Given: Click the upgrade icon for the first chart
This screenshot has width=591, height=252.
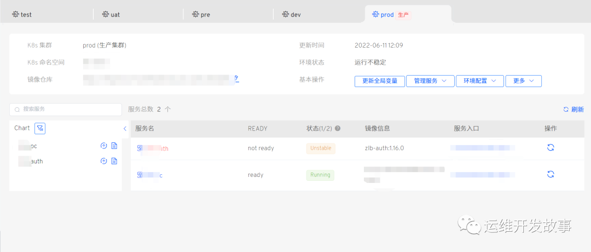Looking at the screenshot, I should [x=103, y=146].
